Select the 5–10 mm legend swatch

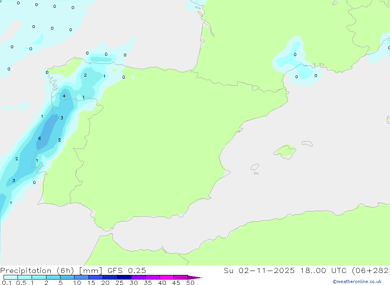pyautogui.click(x=67, y=277)
